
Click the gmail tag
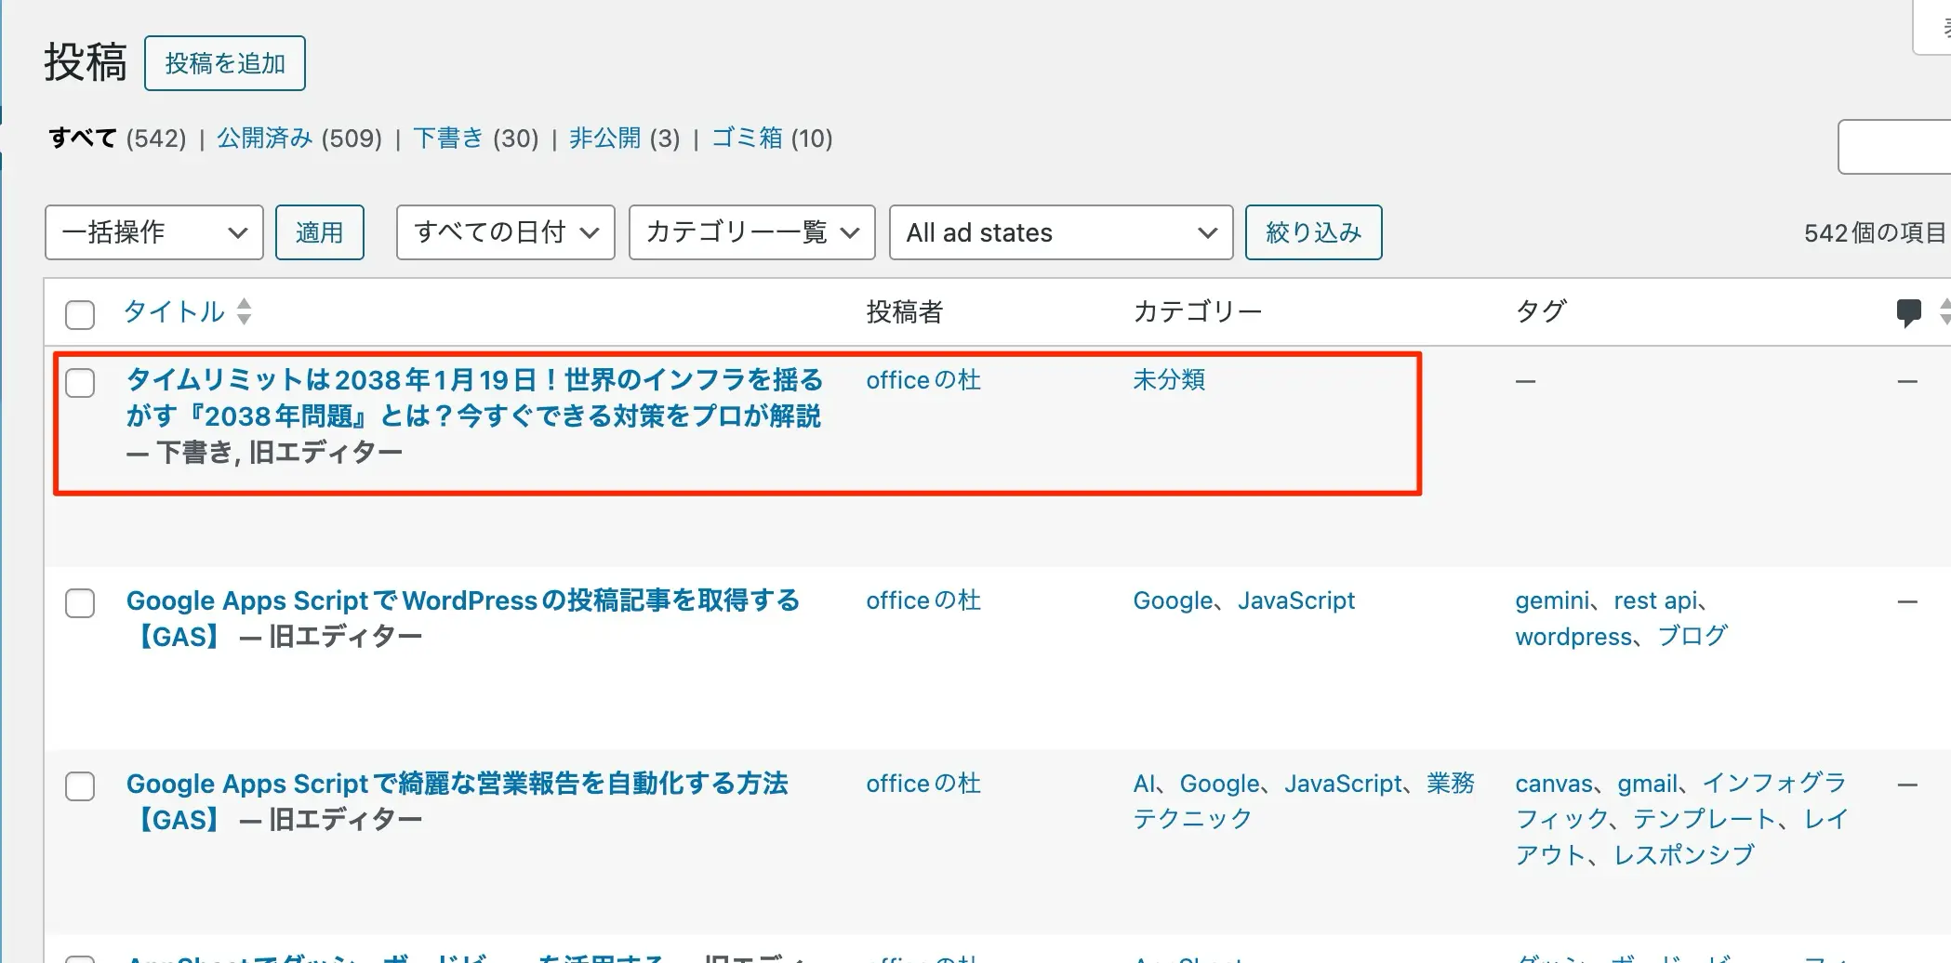(x=1648, y=784)
